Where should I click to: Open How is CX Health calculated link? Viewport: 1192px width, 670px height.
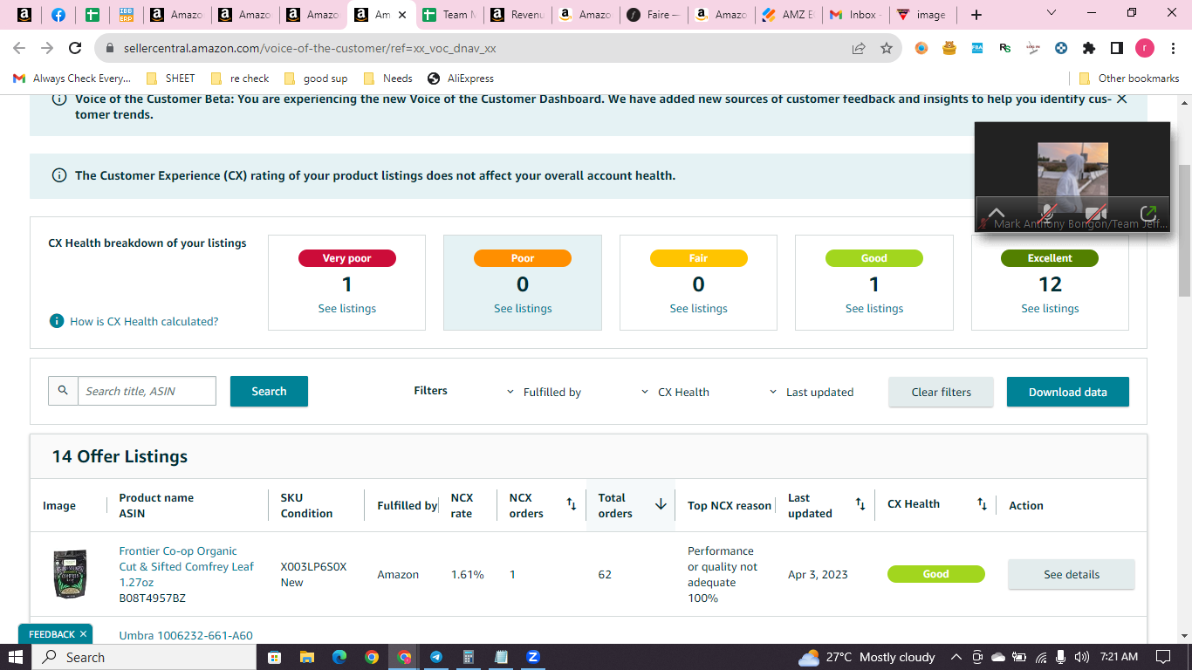(144, 321)
